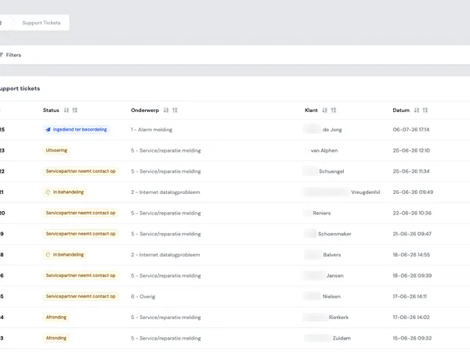Open Reniers' 'Service/reparatie melding' subject
The height and width of the screenshot is (352, 470).
pos(166,213)
